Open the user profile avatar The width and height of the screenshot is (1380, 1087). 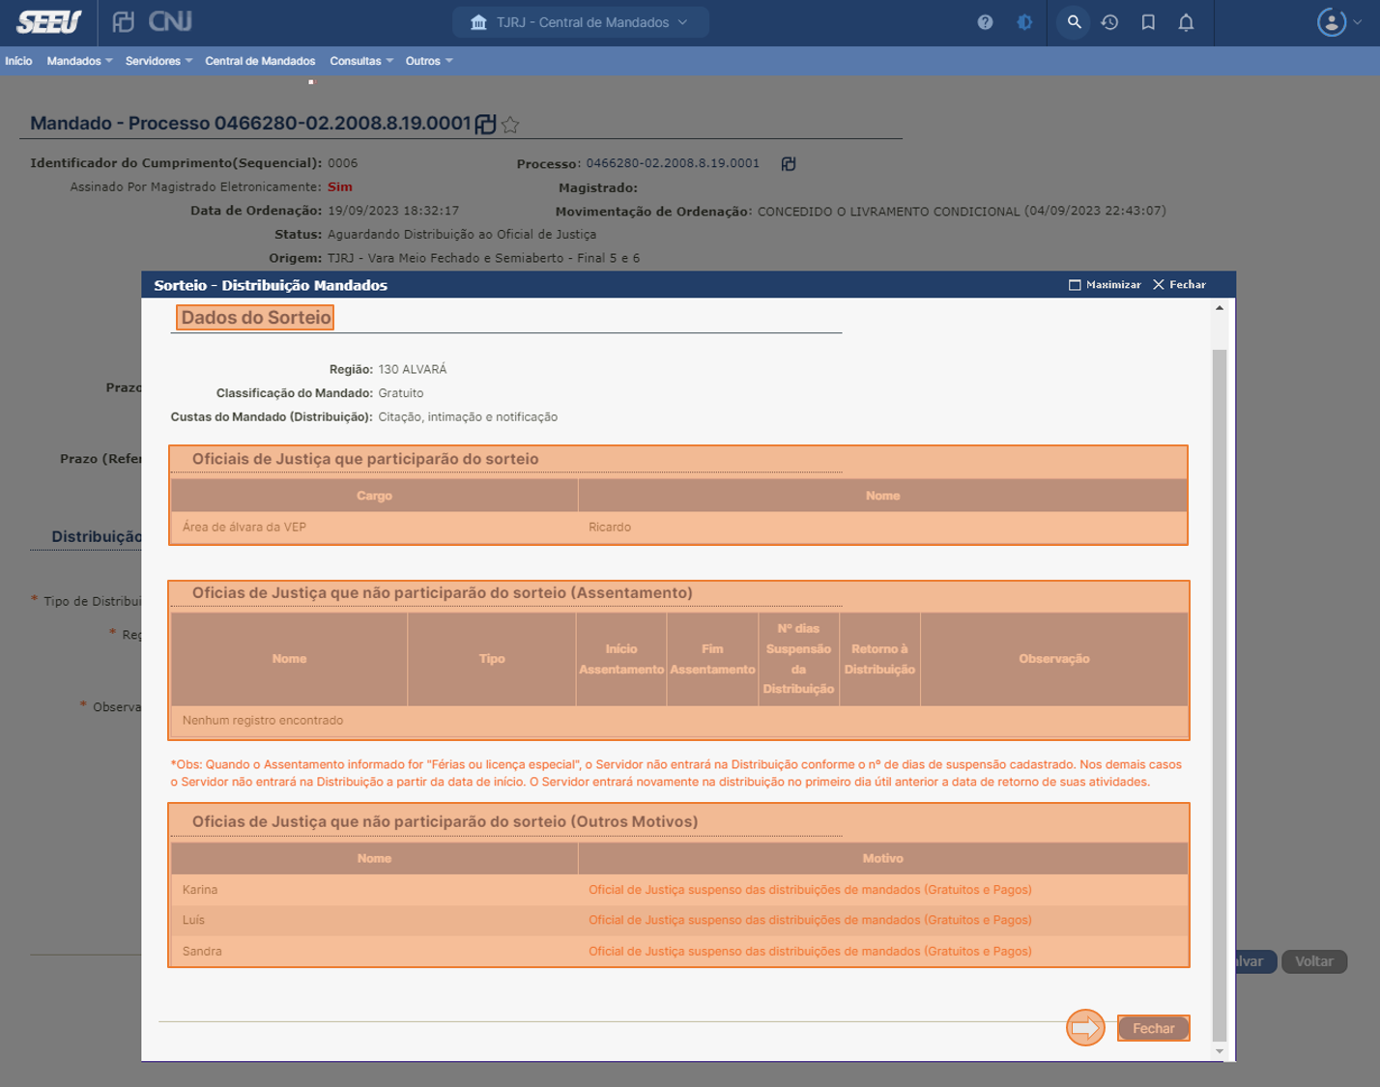click(1332, 22)
